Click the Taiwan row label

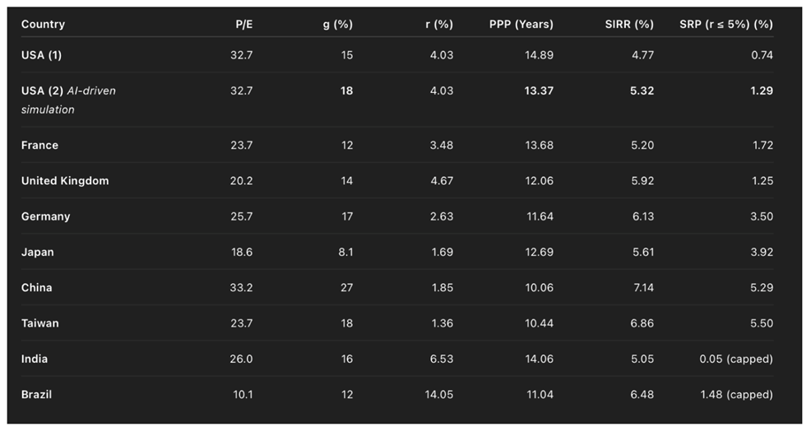pyautogui.click(x=39, y=324)
